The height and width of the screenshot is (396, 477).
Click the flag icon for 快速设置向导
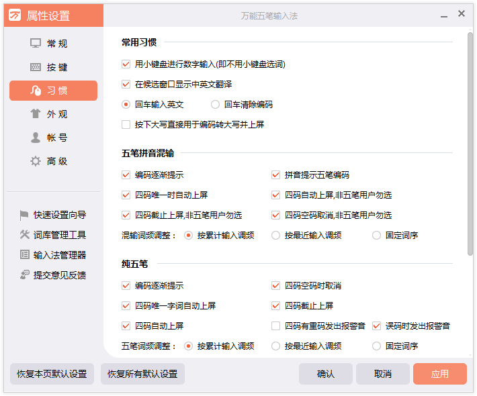(x=25, y=215)
